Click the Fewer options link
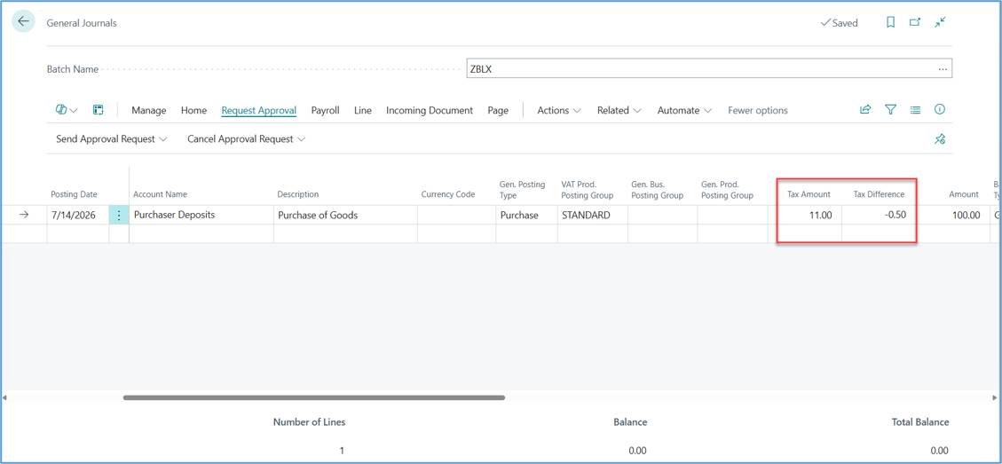The image size is (1002, 464). pyautogui.click(x=758, y=110)
